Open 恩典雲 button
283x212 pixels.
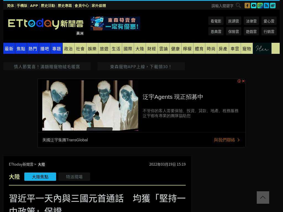pos(216,31)
